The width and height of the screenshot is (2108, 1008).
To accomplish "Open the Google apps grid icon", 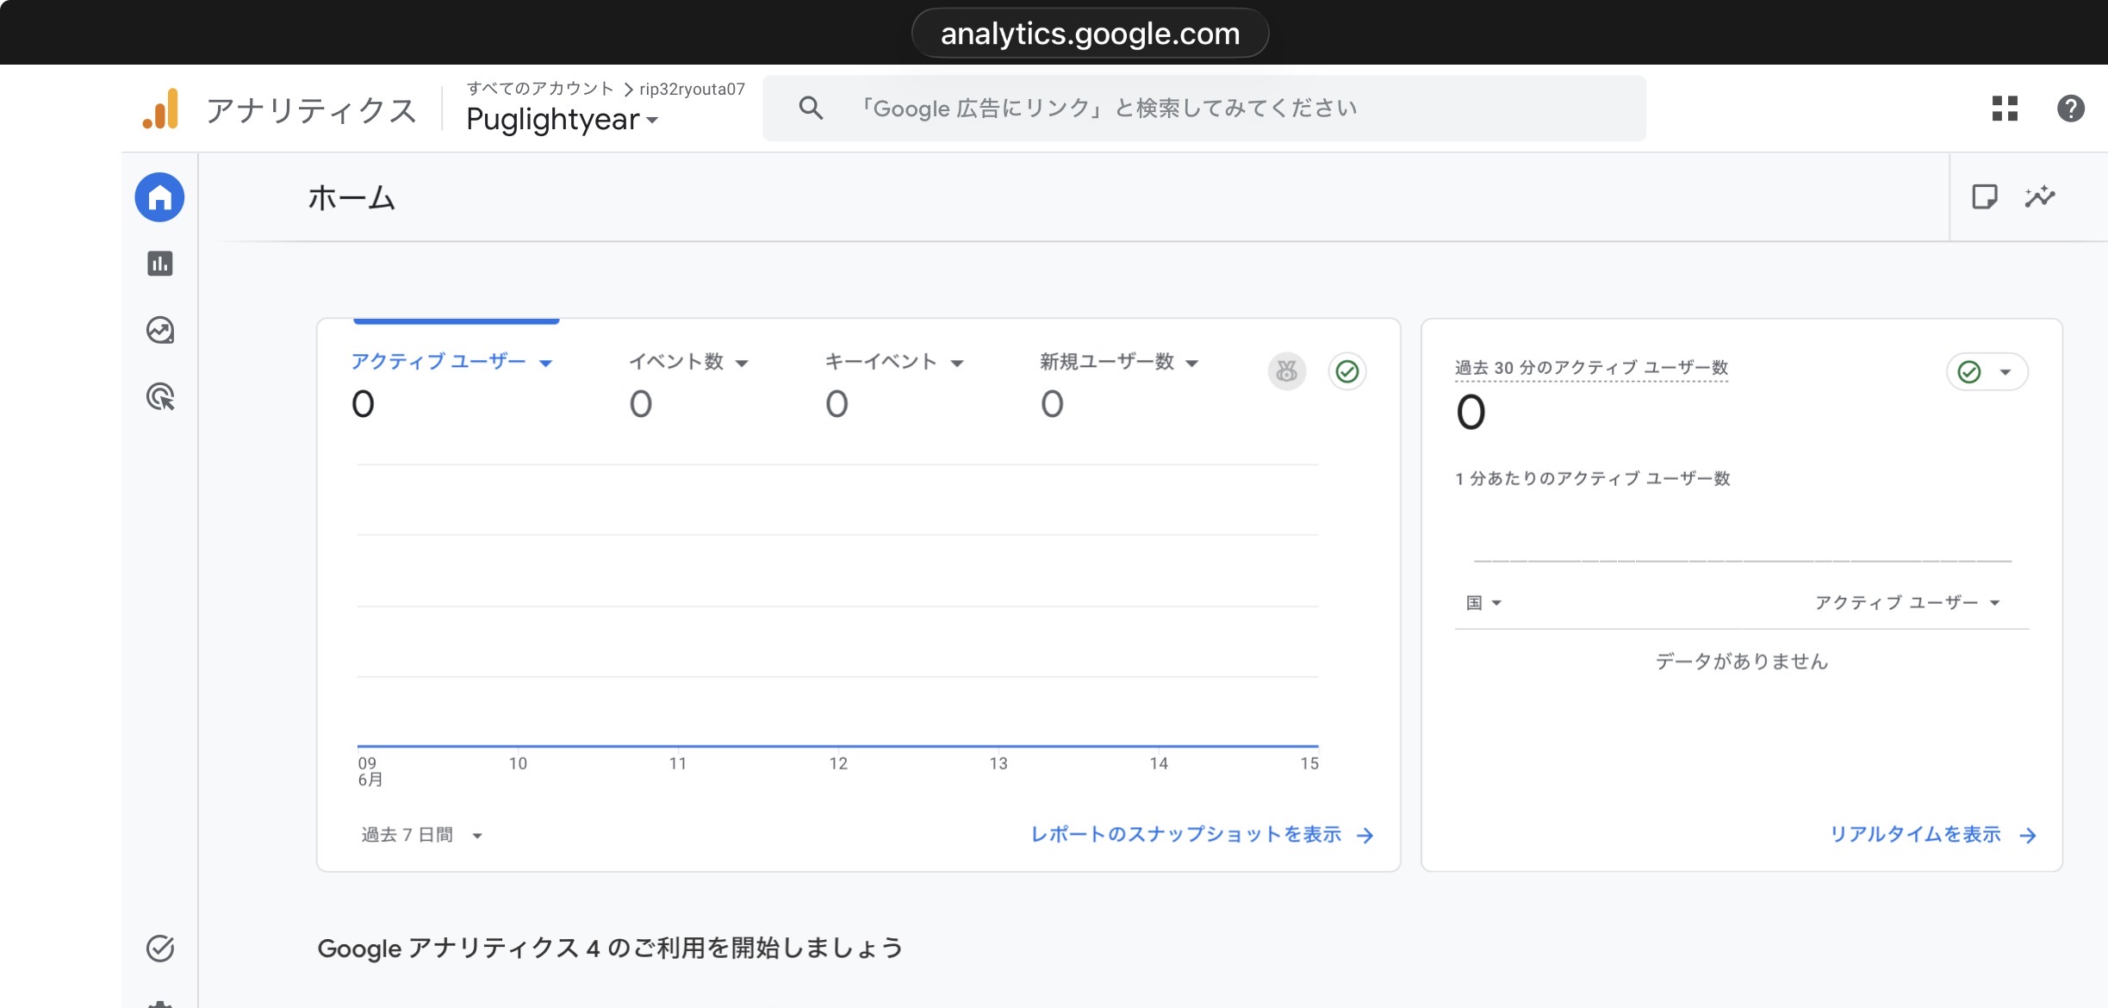I will pos(2005,109).
